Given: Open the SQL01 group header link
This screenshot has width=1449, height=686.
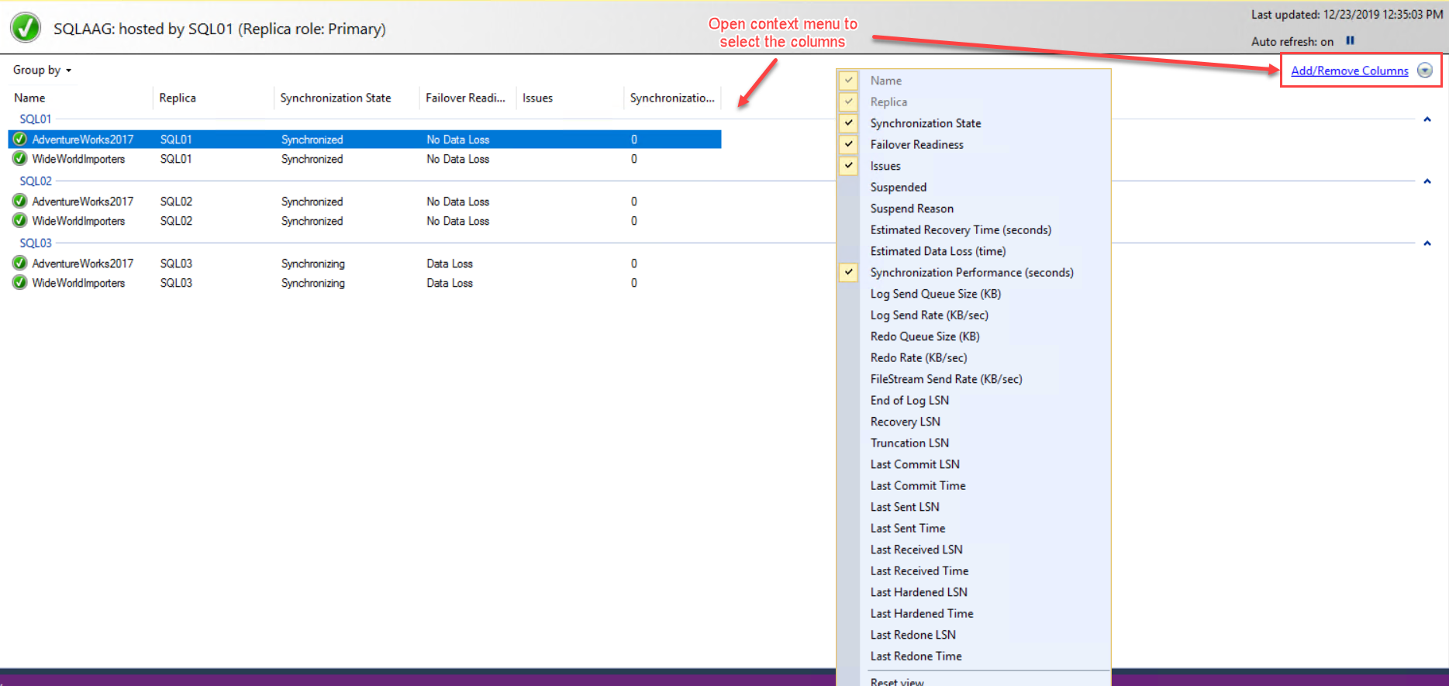Looking at the screenshot, I should tap(36, 119).
